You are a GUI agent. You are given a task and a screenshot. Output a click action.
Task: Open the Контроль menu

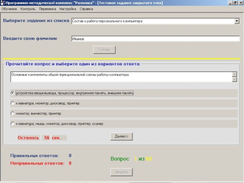[28, 9]
